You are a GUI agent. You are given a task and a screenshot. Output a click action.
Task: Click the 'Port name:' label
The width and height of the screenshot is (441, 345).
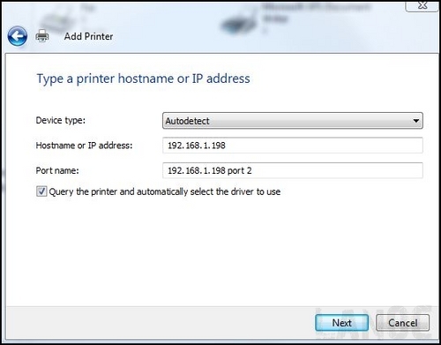[x=57, y=170]
